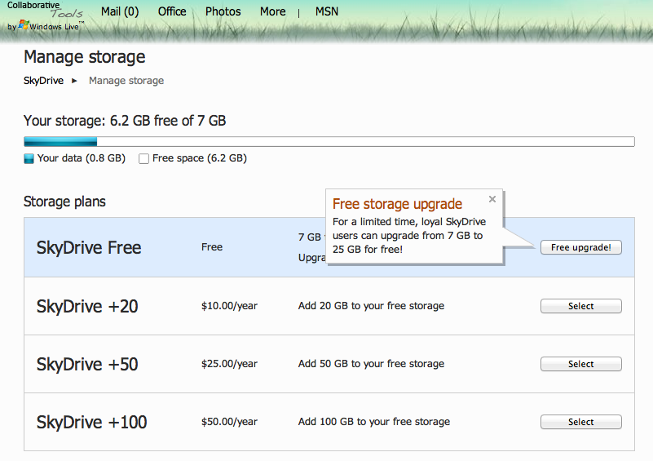Click the $10.00/year price text
Viewport: 653px width, 461px height.
pos(229,306)
